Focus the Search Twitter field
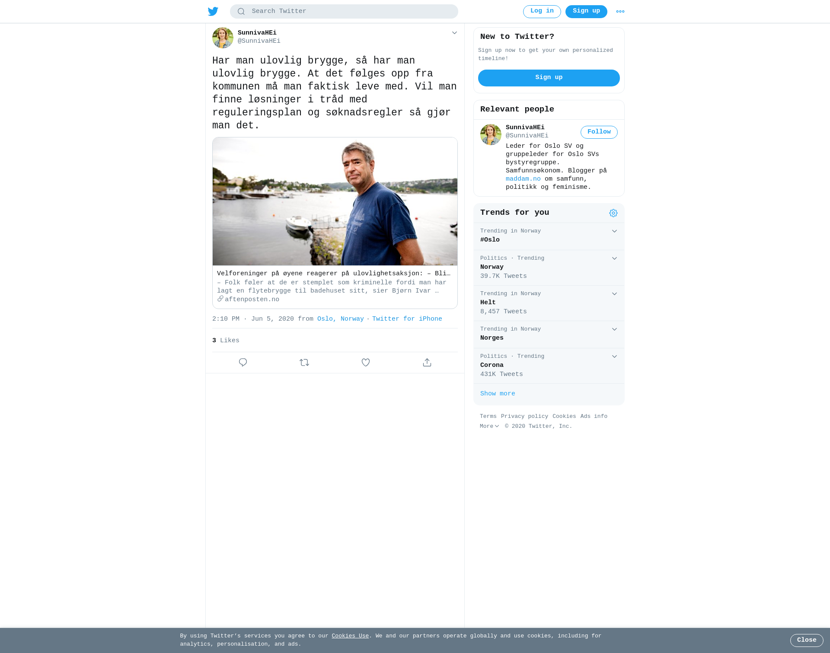The height and width of the screenshot is (653, 830). coord(344,12)
